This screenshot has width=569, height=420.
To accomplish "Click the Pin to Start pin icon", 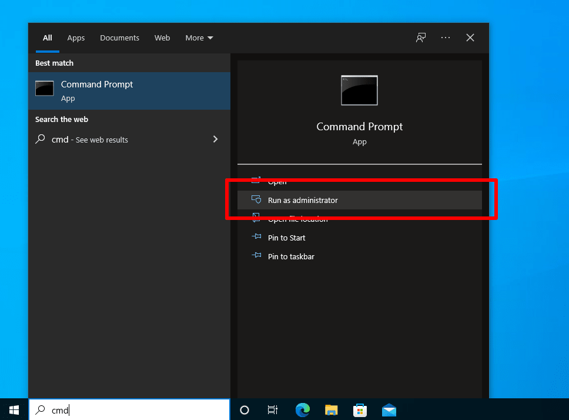I will (256, 237).
